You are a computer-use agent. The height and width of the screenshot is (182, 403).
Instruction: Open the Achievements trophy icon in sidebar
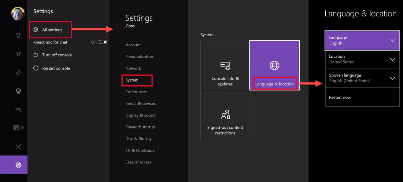pos(18,36)
